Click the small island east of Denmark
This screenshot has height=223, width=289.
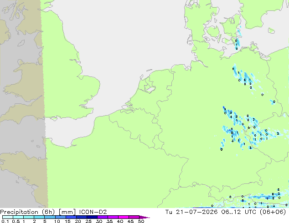(x=271, y=31)
